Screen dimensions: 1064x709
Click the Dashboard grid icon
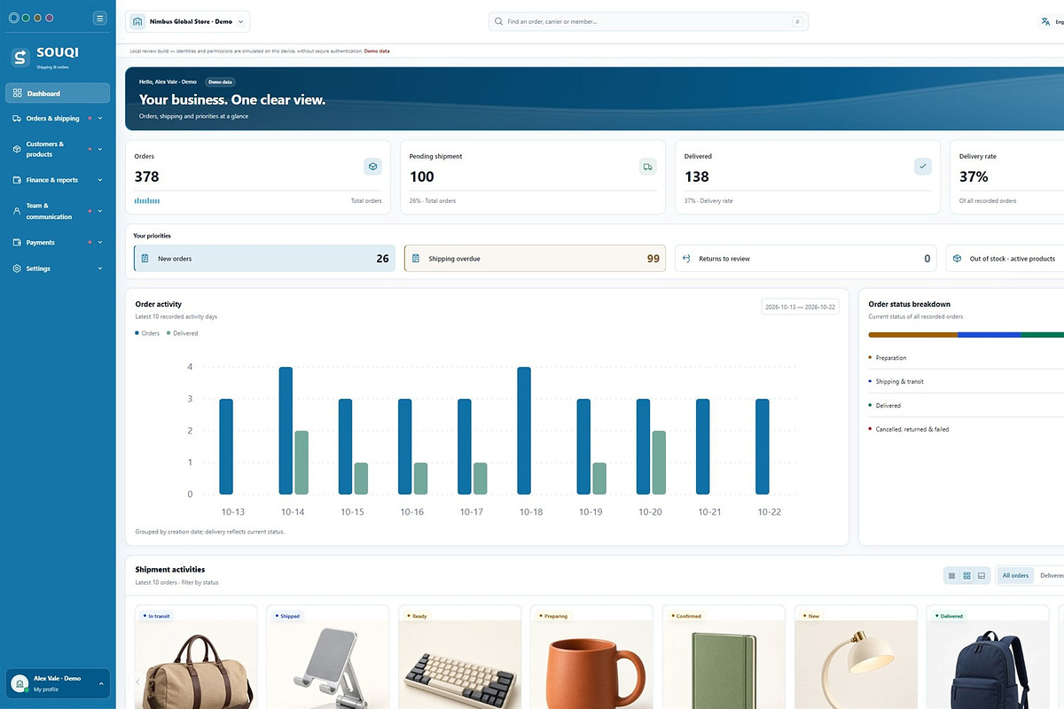17,93
